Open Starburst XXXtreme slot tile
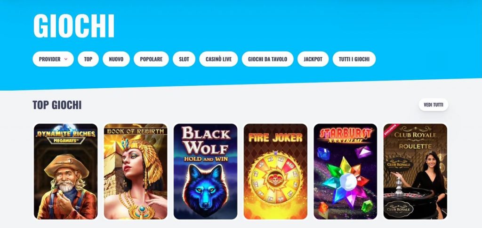Viewport: 482px width, 228px height. click(345, 172)
